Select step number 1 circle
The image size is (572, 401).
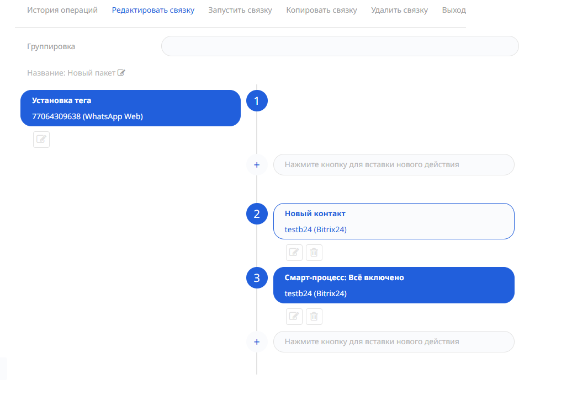257,101
